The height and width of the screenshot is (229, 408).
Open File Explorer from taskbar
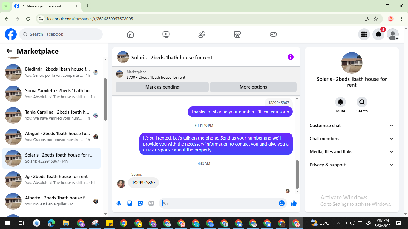click(x=66, y=223)
